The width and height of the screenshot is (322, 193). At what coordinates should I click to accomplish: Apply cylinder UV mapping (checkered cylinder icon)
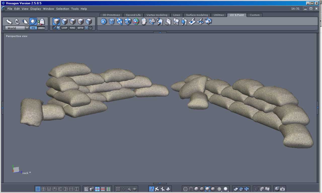112,21
